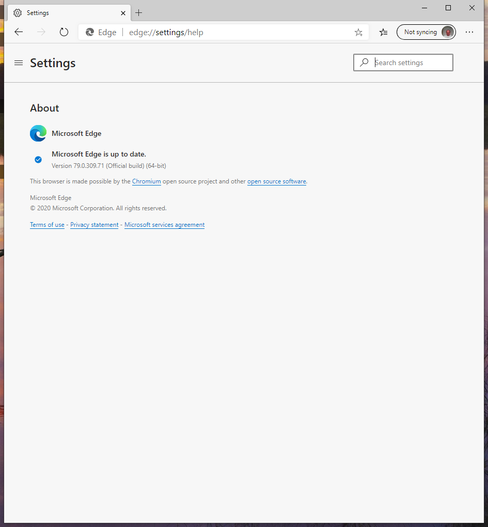The height and width of the screenshot is (527, 488).
Task: Click the disabled forward arrow button
Action: (41, 32)
